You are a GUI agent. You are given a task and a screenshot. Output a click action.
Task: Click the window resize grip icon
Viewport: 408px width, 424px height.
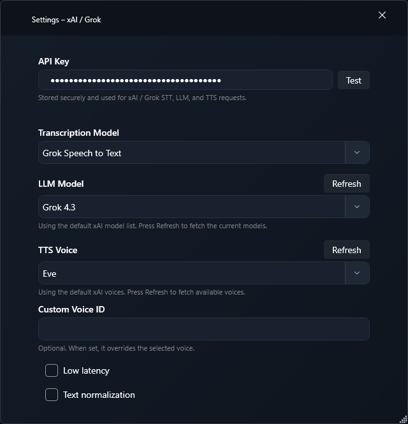[403, 420]
